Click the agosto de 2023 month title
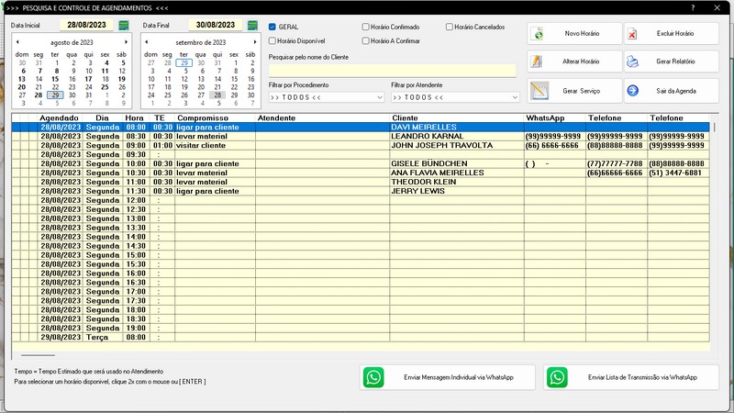Viewport: 734px width, 413px height. 72,42
